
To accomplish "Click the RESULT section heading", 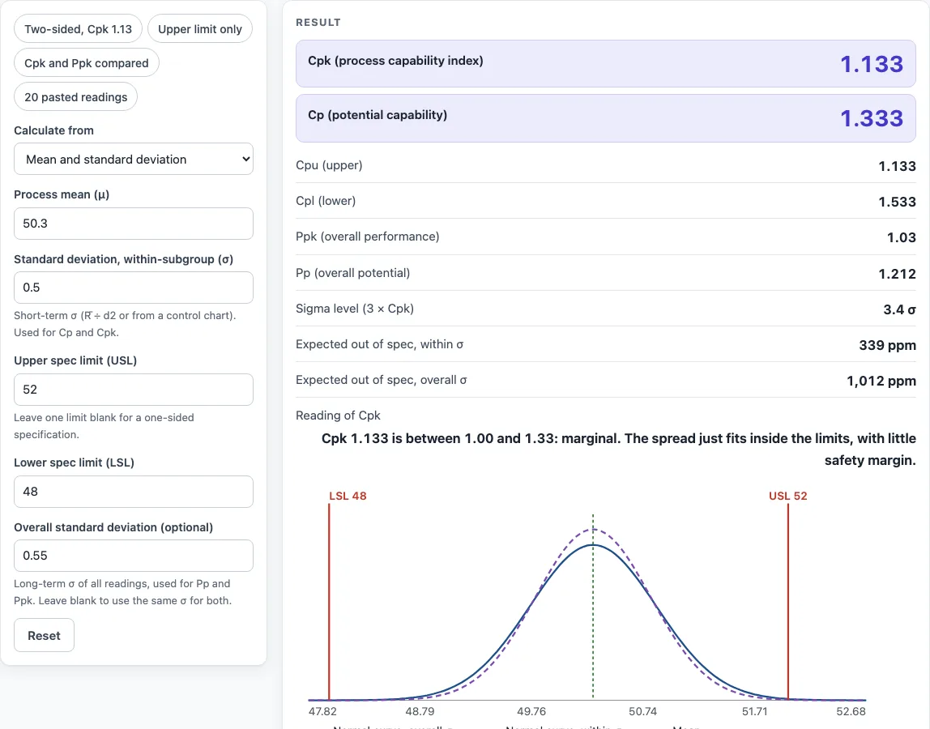I will click(x=318, y=23).
